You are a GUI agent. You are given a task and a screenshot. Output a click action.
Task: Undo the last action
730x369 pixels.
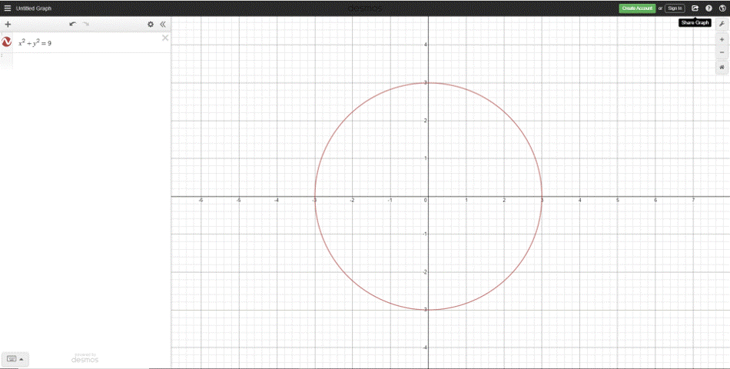(72, 24)
